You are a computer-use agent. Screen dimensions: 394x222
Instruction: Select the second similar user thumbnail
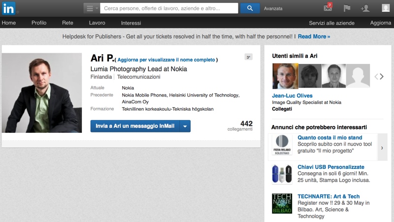(310, 76)
